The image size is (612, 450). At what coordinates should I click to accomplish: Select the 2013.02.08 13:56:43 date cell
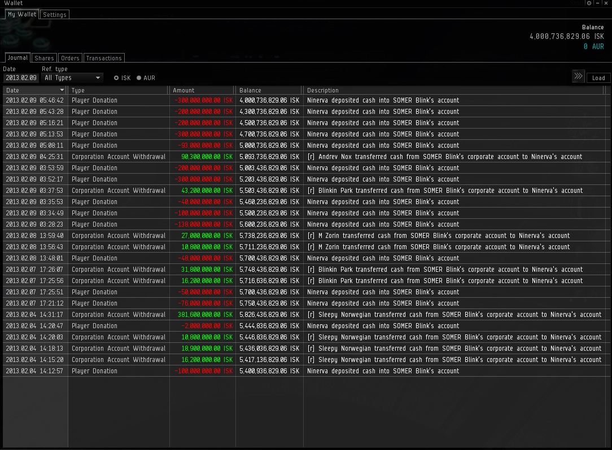point(35,247)
